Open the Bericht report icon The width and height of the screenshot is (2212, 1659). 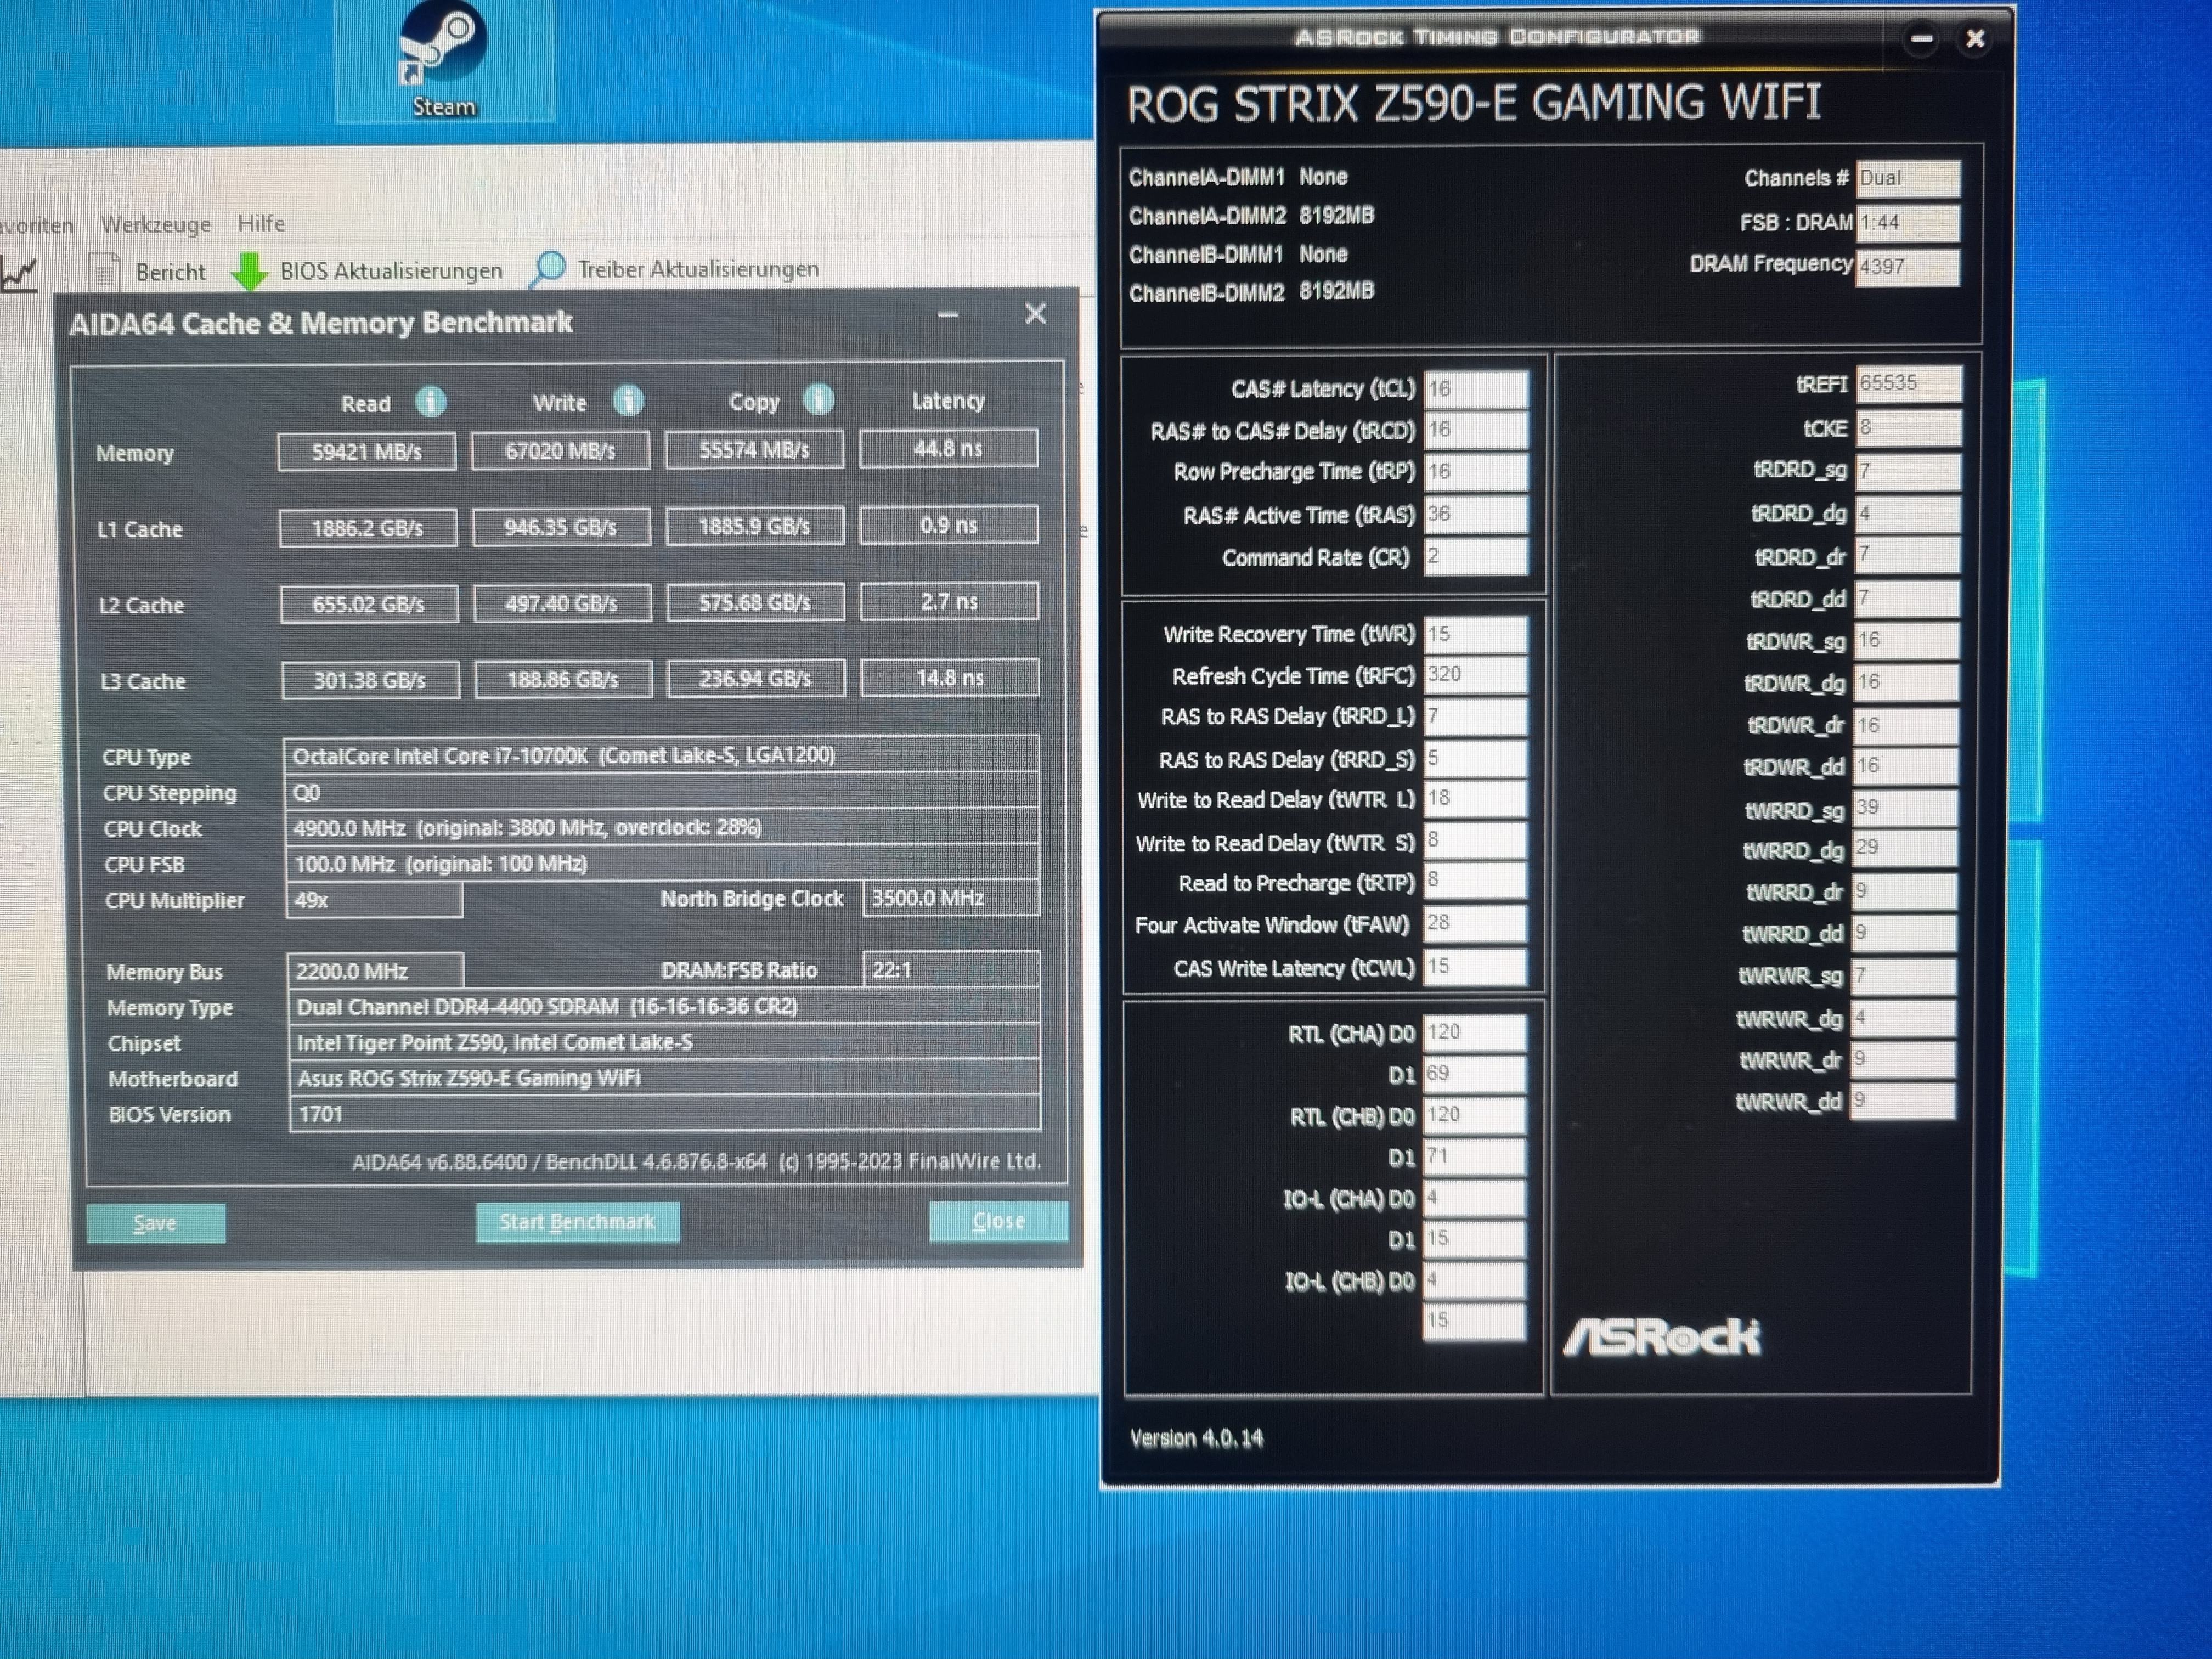(x=105, y=272)
